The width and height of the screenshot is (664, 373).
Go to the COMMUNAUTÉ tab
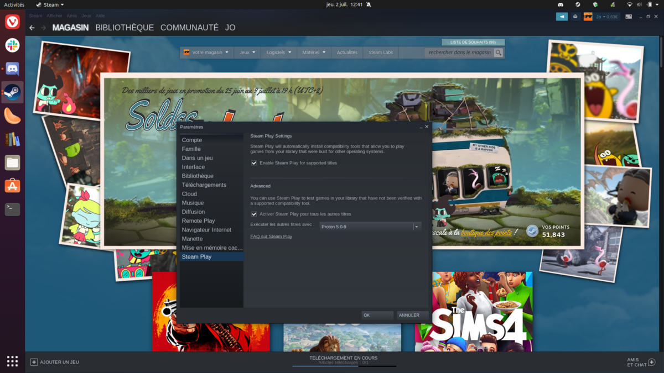[189, 28]
